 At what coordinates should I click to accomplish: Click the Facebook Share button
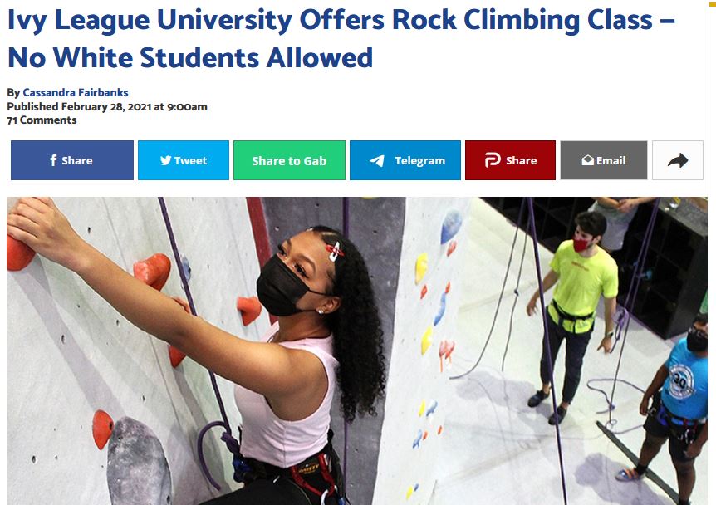pos(72,160)
